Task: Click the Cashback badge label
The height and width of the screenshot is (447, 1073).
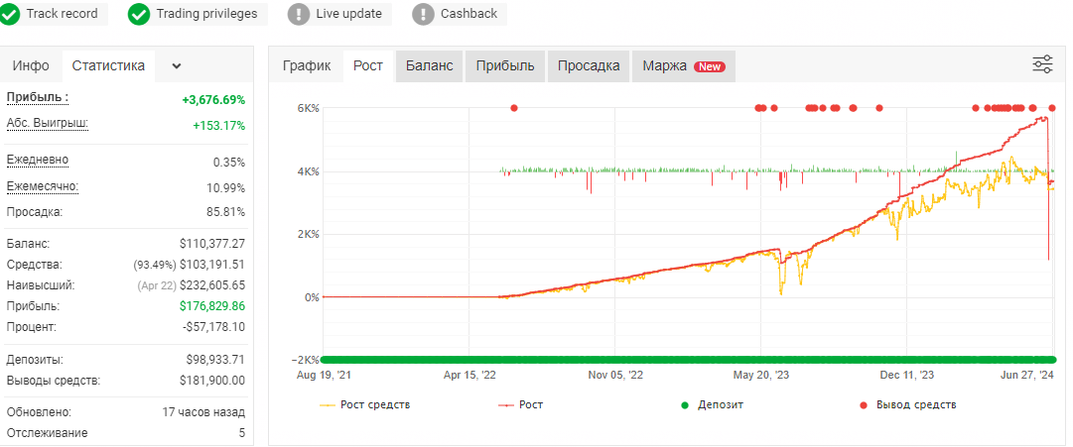Action: (469, 14)
